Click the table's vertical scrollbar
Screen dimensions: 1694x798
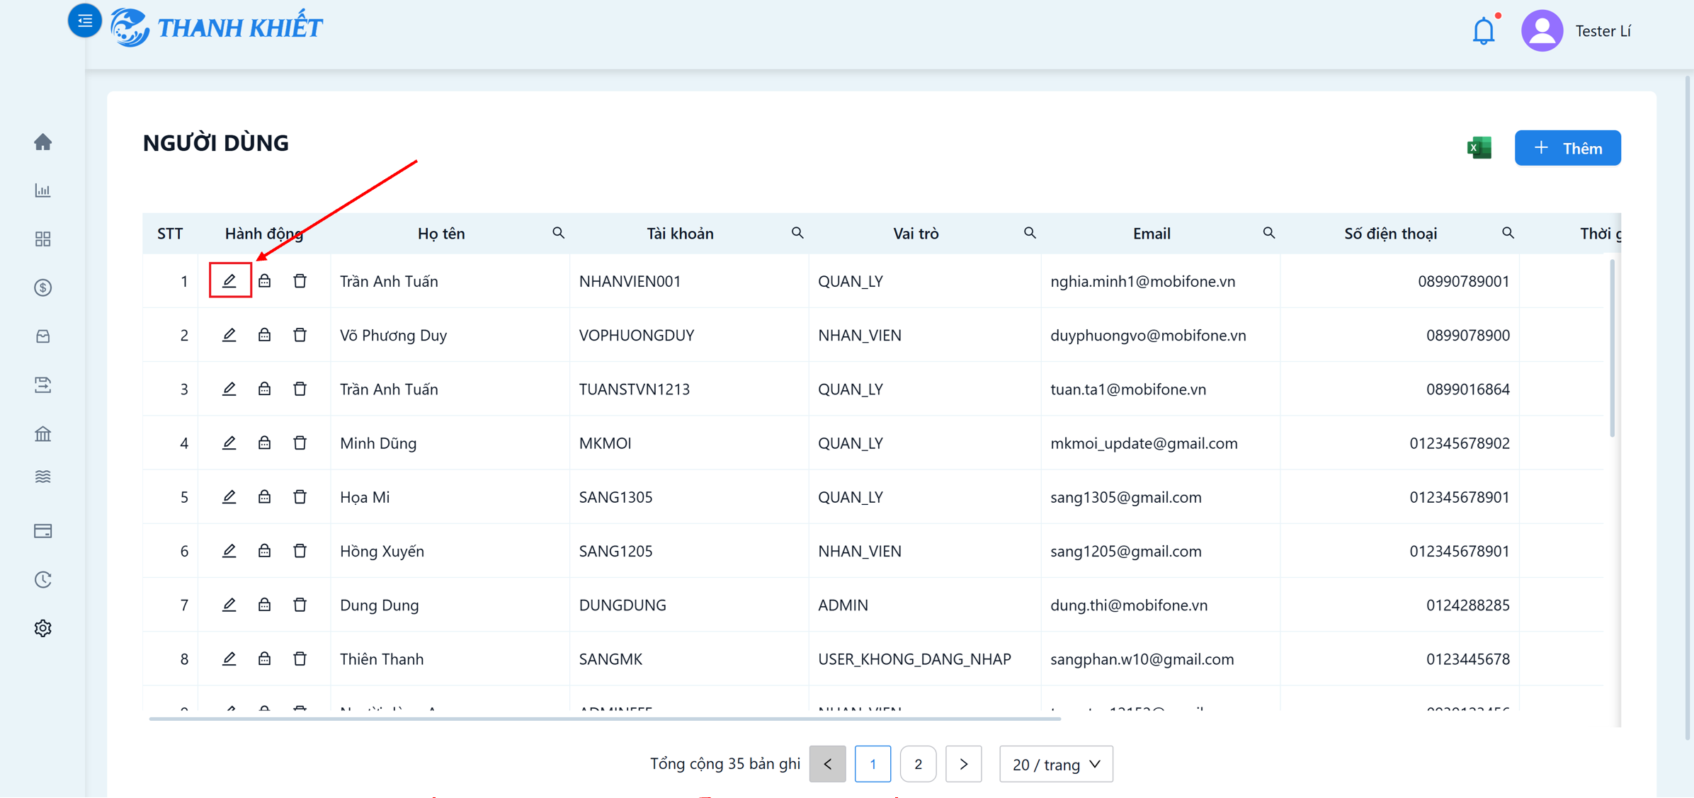point(1613,348)
